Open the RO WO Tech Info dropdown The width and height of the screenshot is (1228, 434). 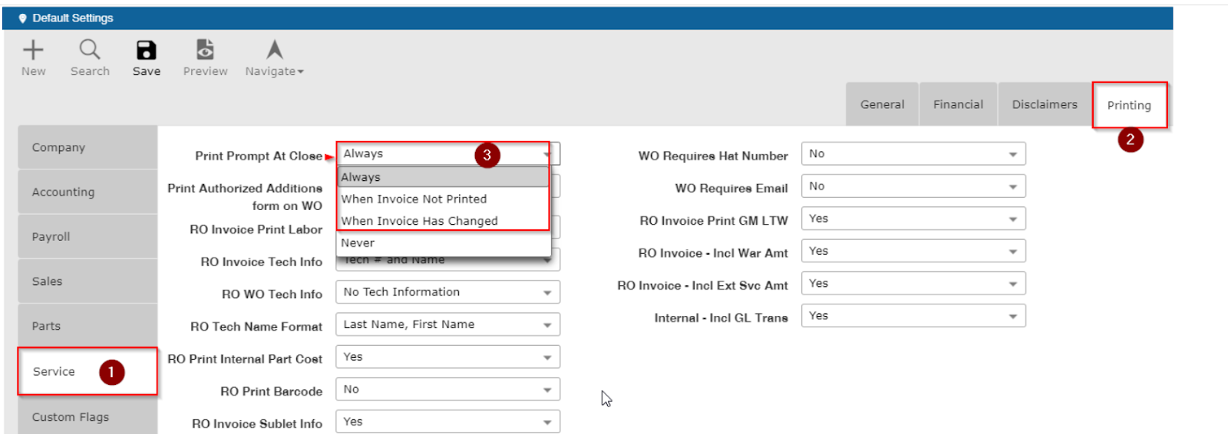click(x=448, y=292)
